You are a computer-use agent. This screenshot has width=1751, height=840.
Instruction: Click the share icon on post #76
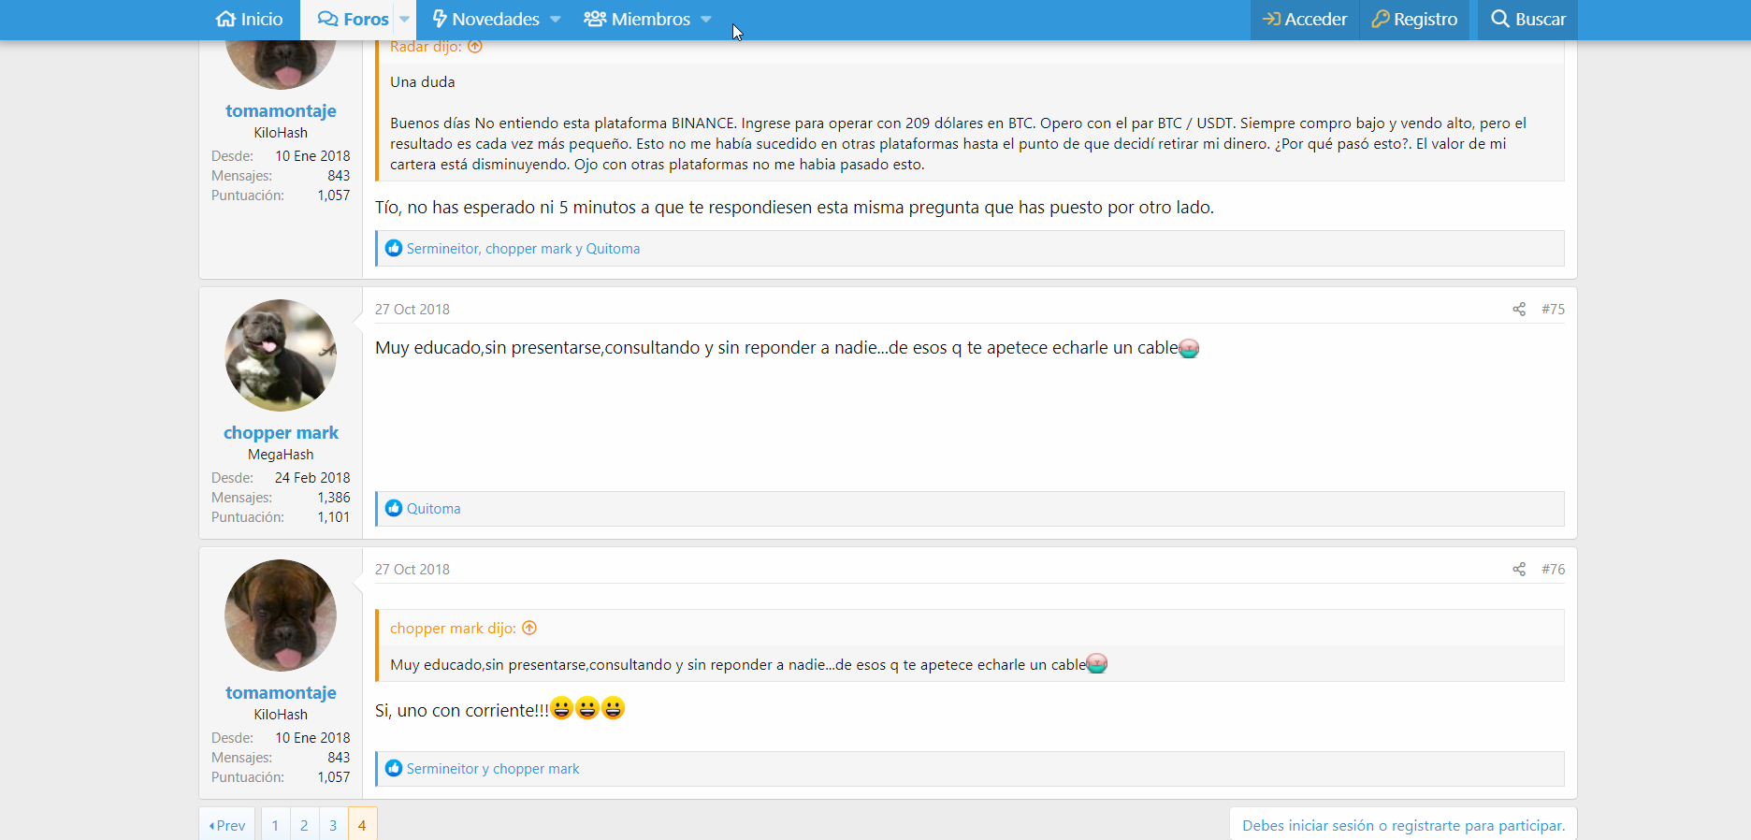pyautogui.click(x=1518, y=570)
